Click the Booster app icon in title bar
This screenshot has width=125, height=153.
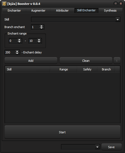coord(4,4)
